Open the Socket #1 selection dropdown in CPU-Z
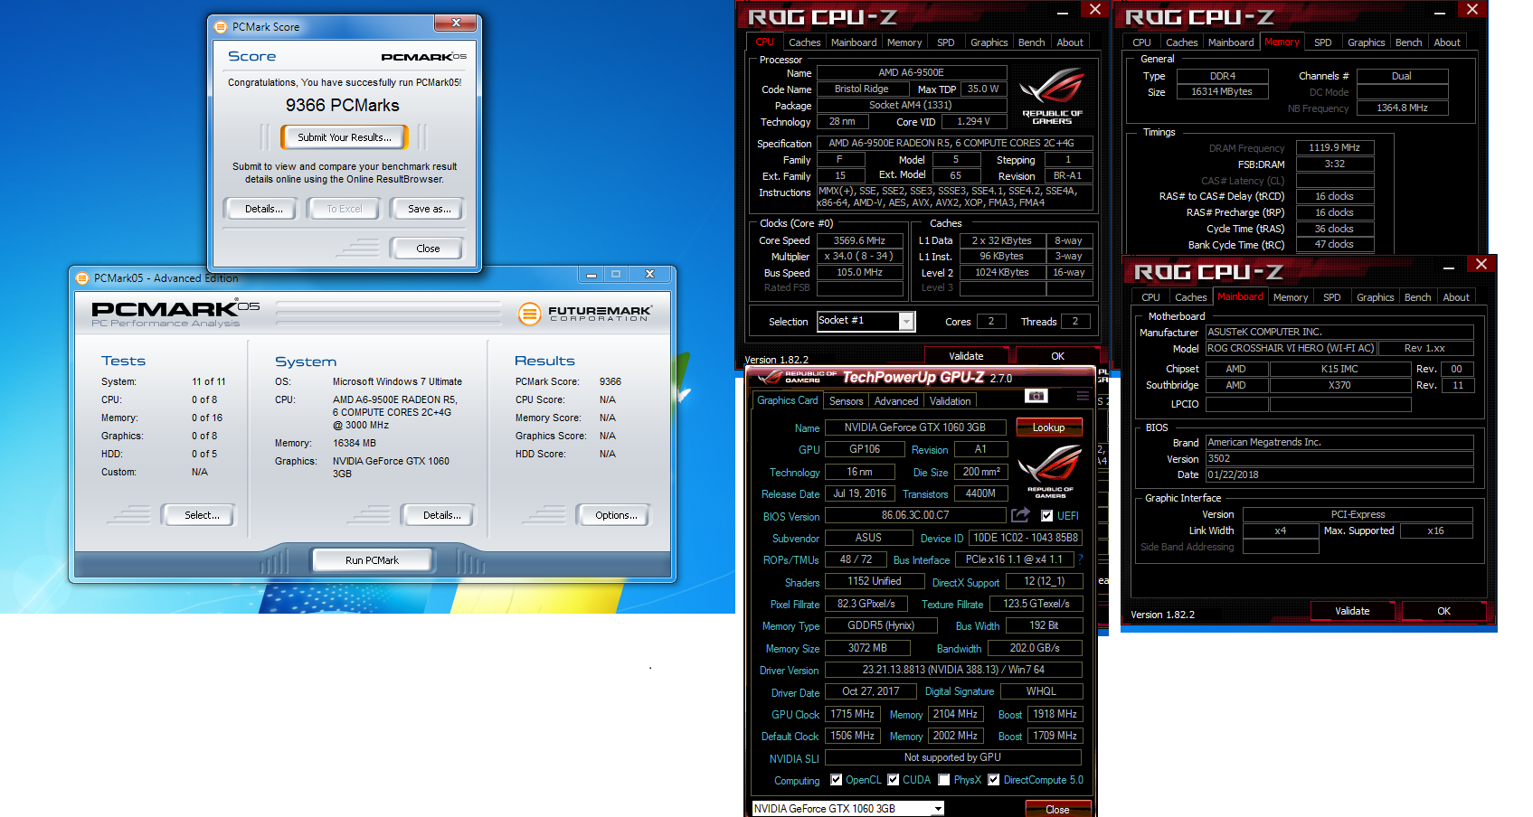 point(906,321)
